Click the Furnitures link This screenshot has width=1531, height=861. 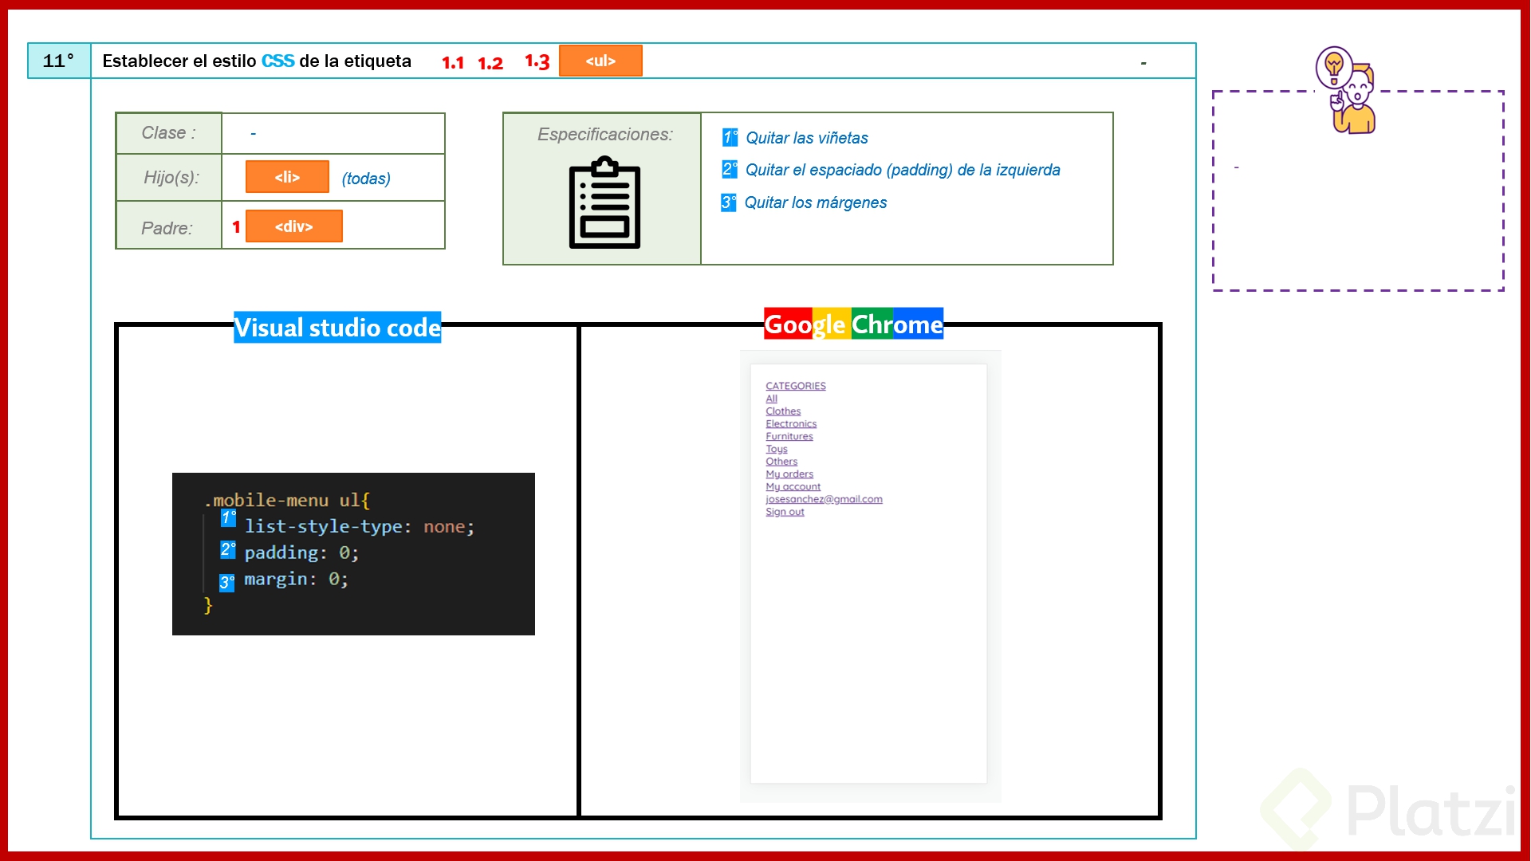click(789, 436)
